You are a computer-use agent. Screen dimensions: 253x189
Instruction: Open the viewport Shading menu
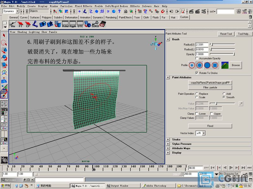(22, 32)
